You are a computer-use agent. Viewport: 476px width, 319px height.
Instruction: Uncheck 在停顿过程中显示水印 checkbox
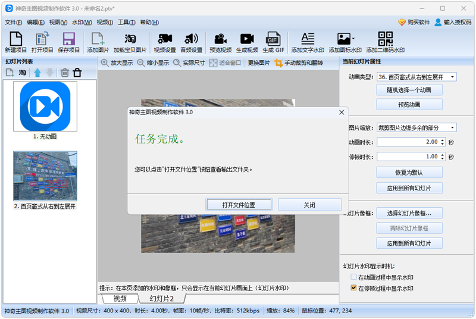pos(353,289)
